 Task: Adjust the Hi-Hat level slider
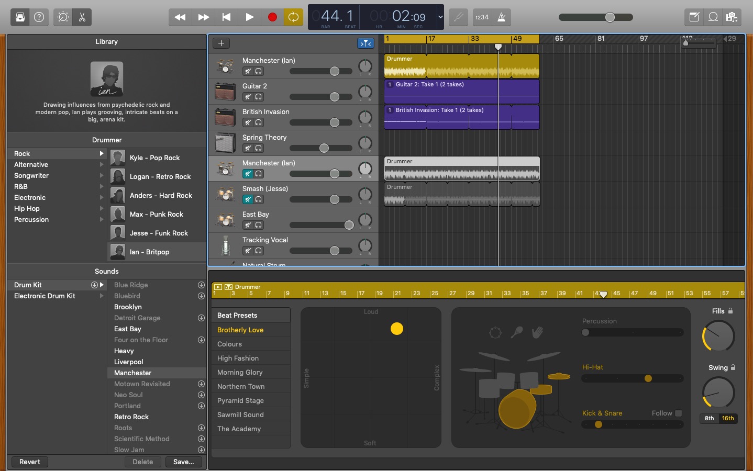(648, 378)
